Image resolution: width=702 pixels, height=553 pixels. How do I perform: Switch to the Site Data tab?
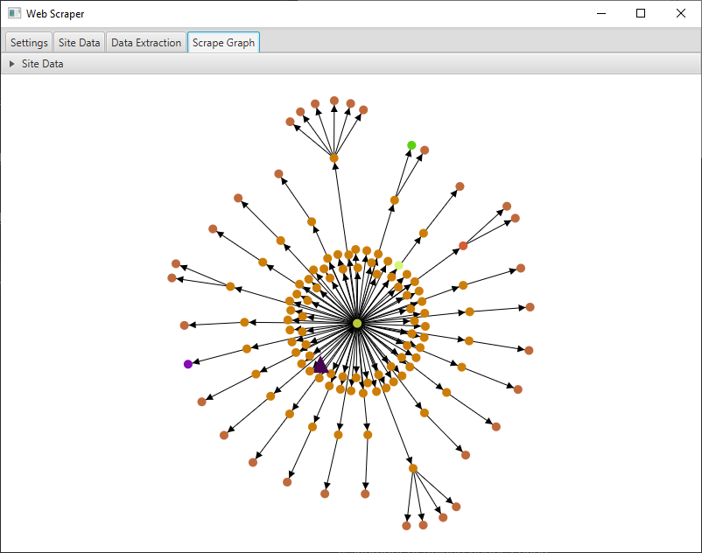point(80,43)
